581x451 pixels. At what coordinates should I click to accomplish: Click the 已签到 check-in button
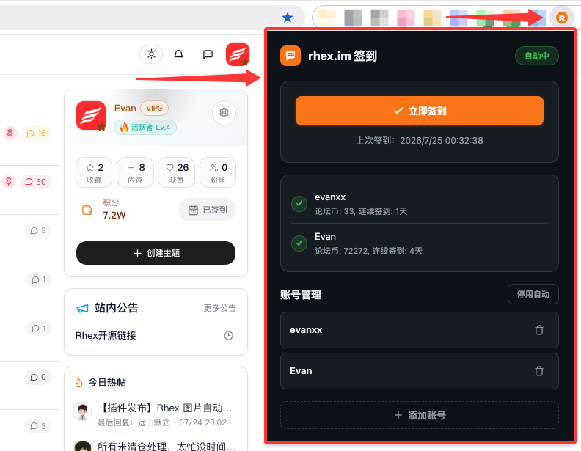point(207,210)
